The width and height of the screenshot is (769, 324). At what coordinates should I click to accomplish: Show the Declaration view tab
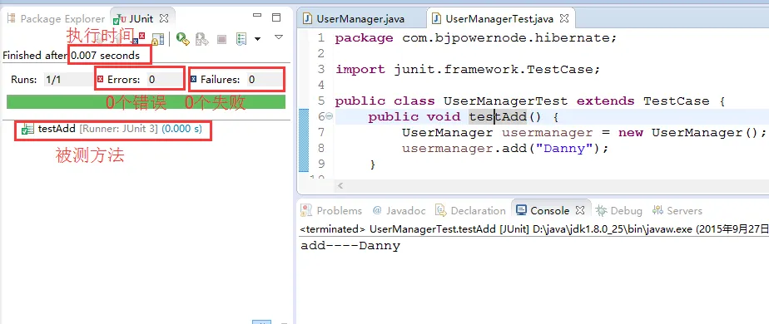pyautogui.click(x=471, y=210)
